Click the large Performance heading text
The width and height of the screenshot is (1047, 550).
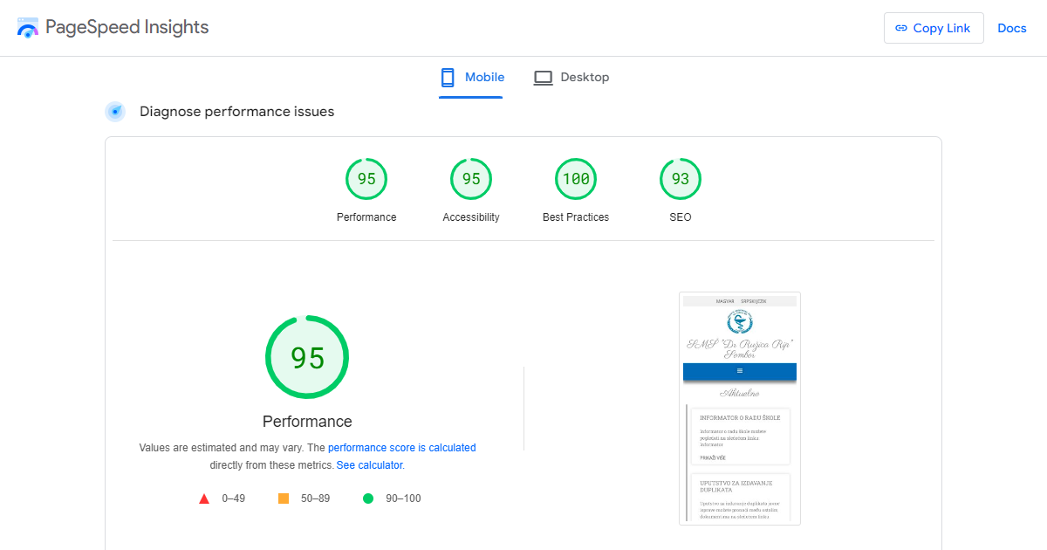(307, 422)
